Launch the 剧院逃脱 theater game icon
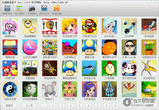Viewport: 159px width, 110px height. pos(10,47)
